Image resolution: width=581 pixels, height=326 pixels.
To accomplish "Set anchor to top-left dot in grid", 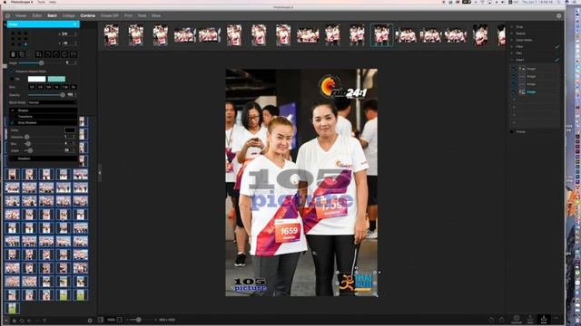I will click(13, 34).
